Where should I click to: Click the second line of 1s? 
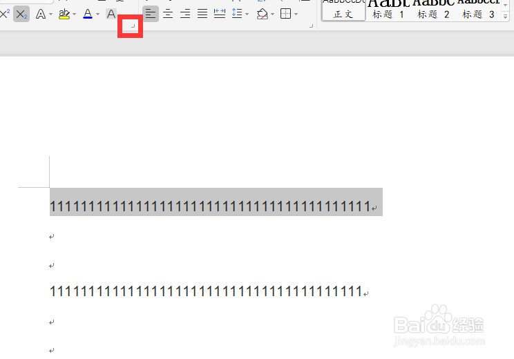click(206, 291)
